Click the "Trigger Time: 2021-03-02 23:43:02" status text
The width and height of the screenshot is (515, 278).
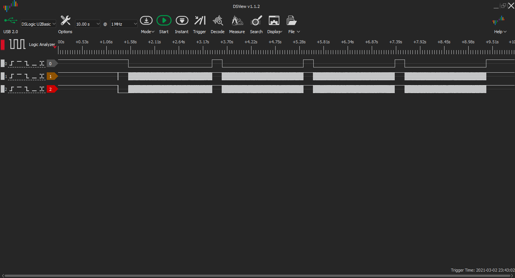483,270
